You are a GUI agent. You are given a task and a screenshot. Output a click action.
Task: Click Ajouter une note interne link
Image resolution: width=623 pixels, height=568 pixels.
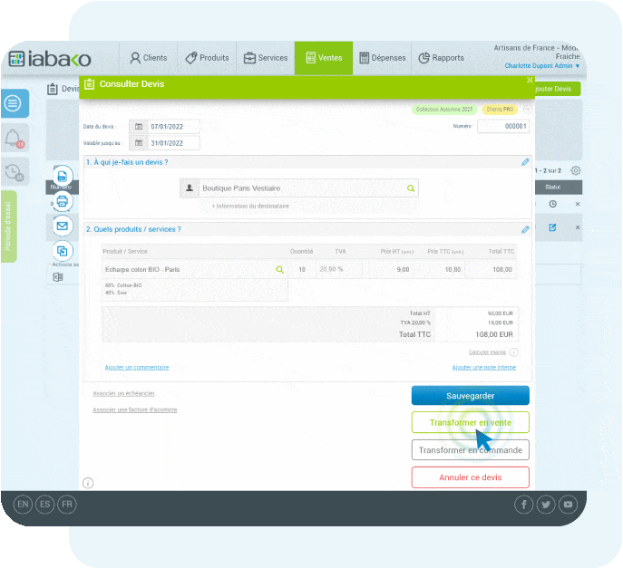click(x=484, y=368)
